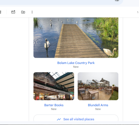The height and width of the screenshot is (125, 139).
Task: Open the three-dot More options menu
Action: pos(32,12)
